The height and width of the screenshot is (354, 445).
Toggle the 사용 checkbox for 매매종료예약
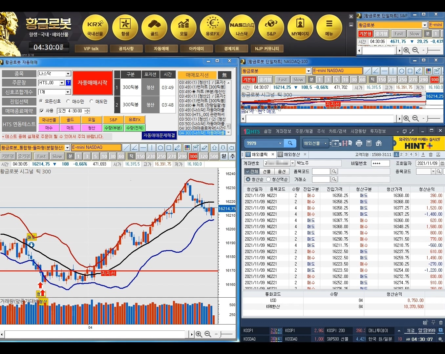(42, 111)
